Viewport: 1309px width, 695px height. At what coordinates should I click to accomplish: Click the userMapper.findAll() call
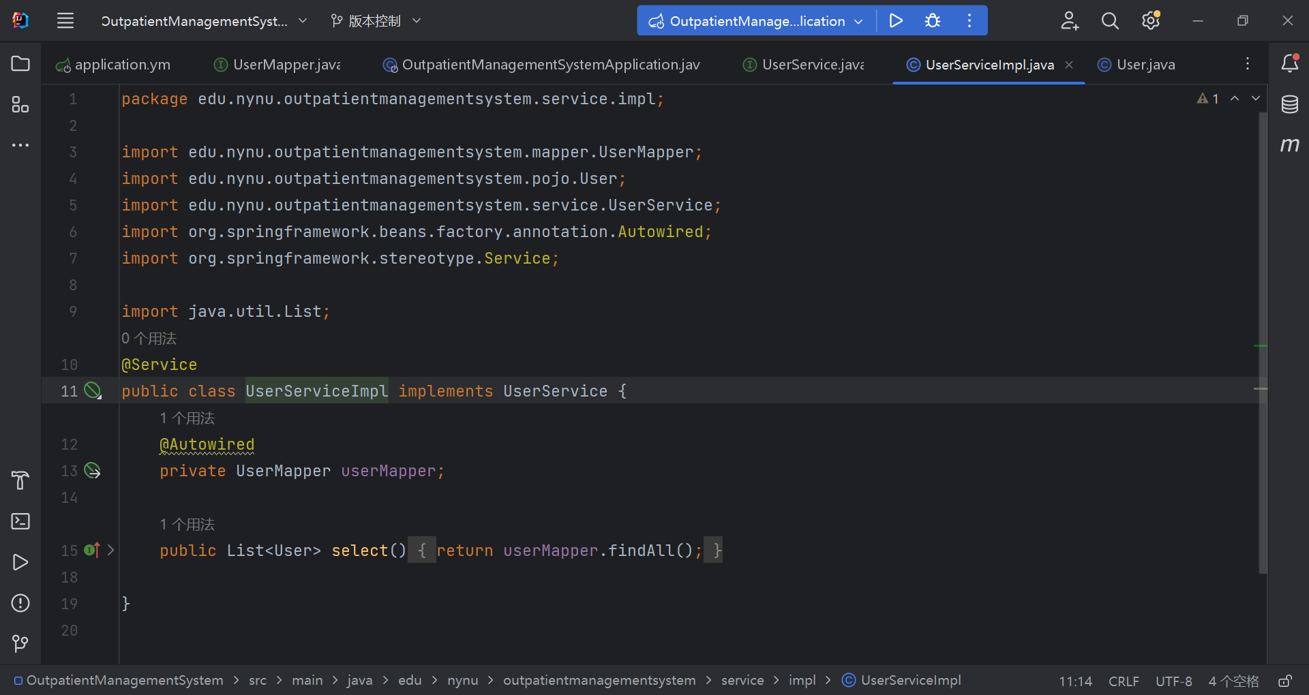598,551
